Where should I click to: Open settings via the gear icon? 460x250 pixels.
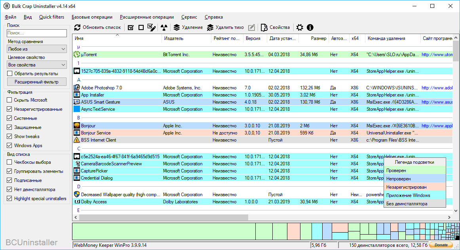pos(300,28)
